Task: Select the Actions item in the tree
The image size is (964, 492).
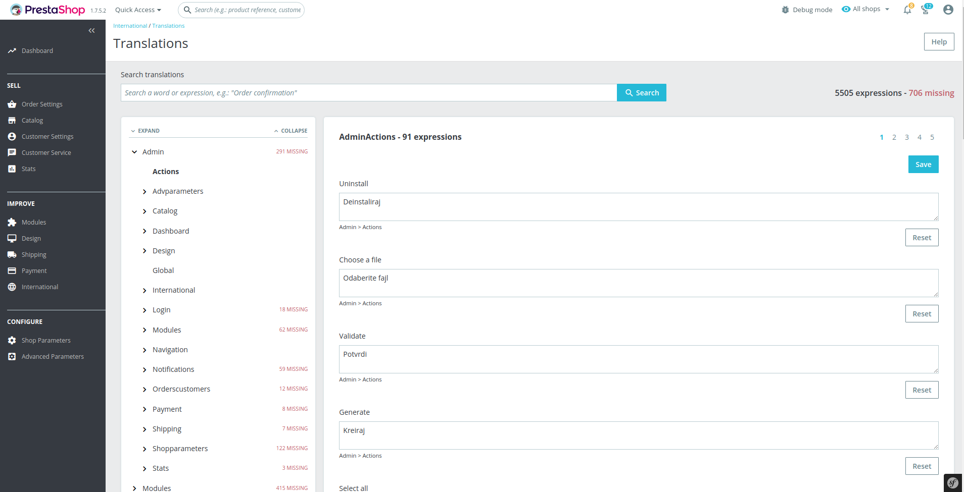Action: pos(166,172)
